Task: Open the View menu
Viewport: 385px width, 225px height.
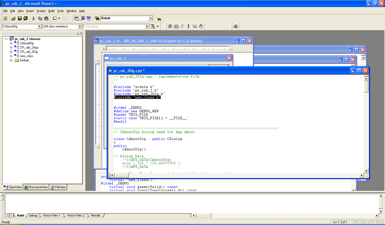Action: coord(21,11)
